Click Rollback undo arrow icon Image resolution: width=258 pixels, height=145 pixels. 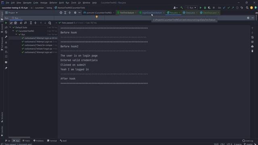pyautogui.click(x=242, y=8)
